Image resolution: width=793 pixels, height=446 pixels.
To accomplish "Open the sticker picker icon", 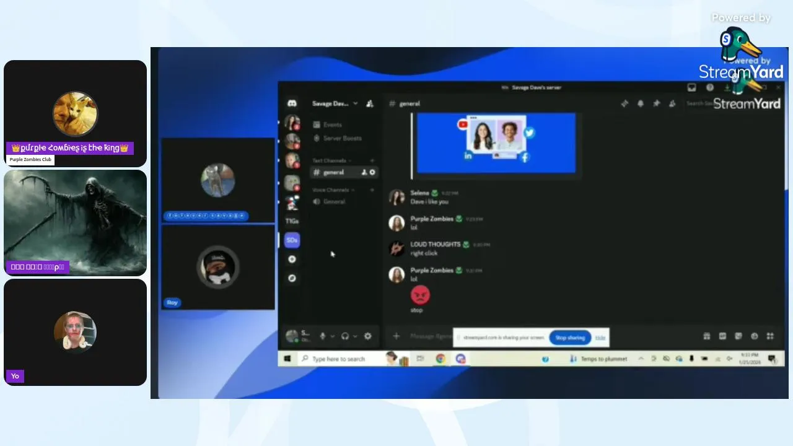I will point(738,336).
